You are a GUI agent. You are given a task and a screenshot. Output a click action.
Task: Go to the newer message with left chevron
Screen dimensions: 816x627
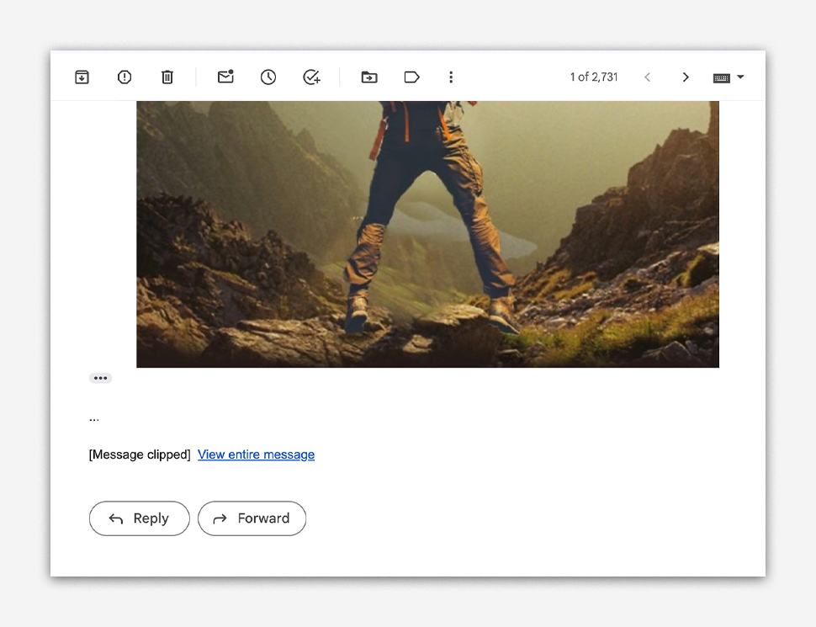click(647, 77)
